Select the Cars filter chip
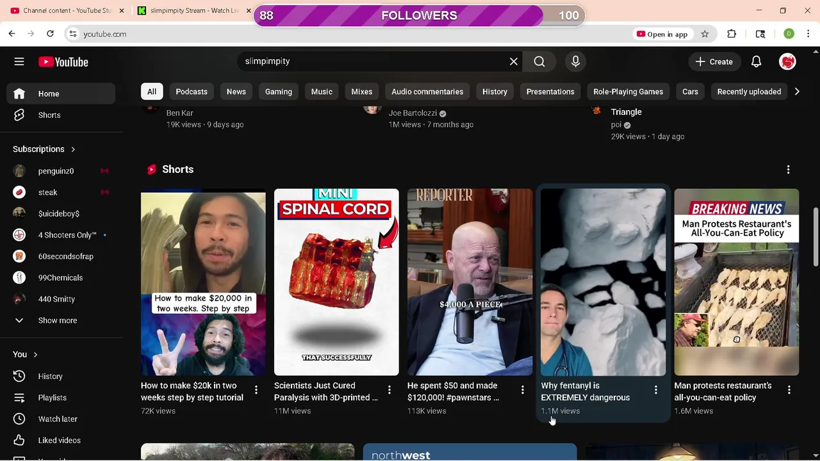The image size is (820, 461). pyautogui.click(x=690, y=92)
